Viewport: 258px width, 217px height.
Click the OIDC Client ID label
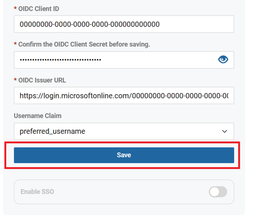[38, 9]
